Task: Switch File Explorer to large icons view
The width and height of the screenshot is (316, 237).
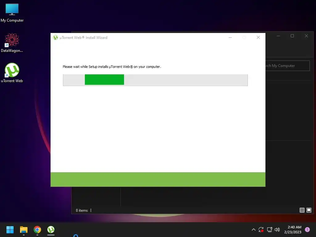Action: (x=309, y=210)
